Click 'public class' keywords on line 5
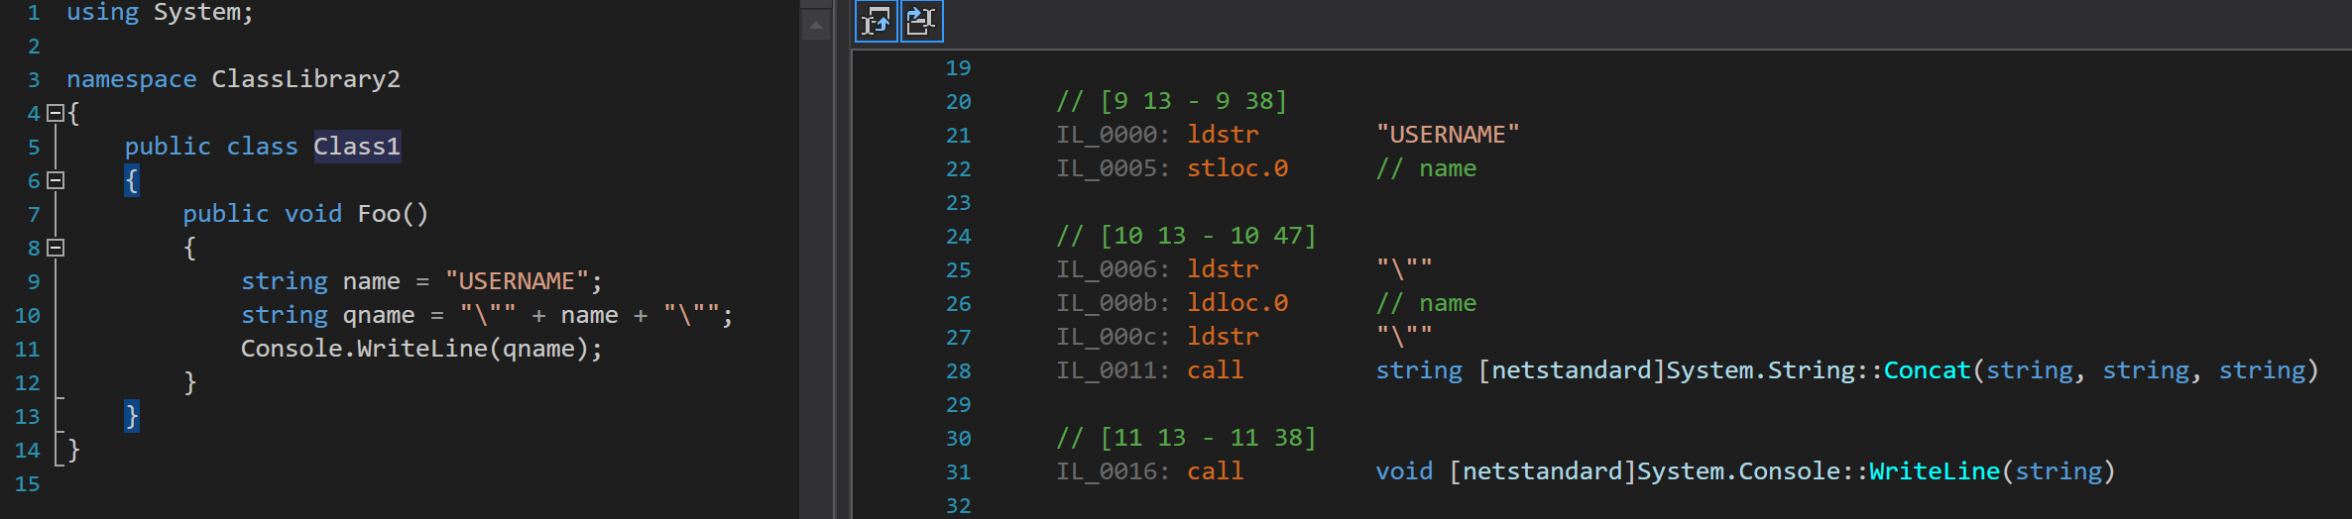2352x519 pixels. coord(211,147)
